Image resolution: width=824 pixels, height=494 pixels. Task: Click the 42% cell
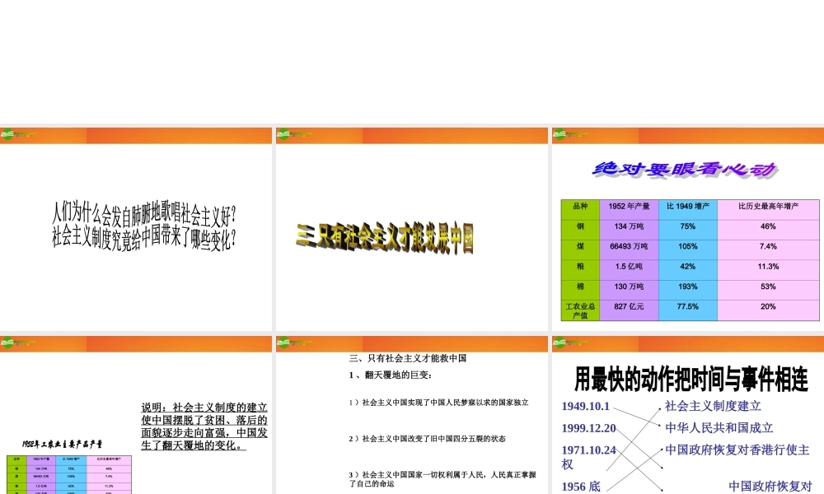coord(688,270)
